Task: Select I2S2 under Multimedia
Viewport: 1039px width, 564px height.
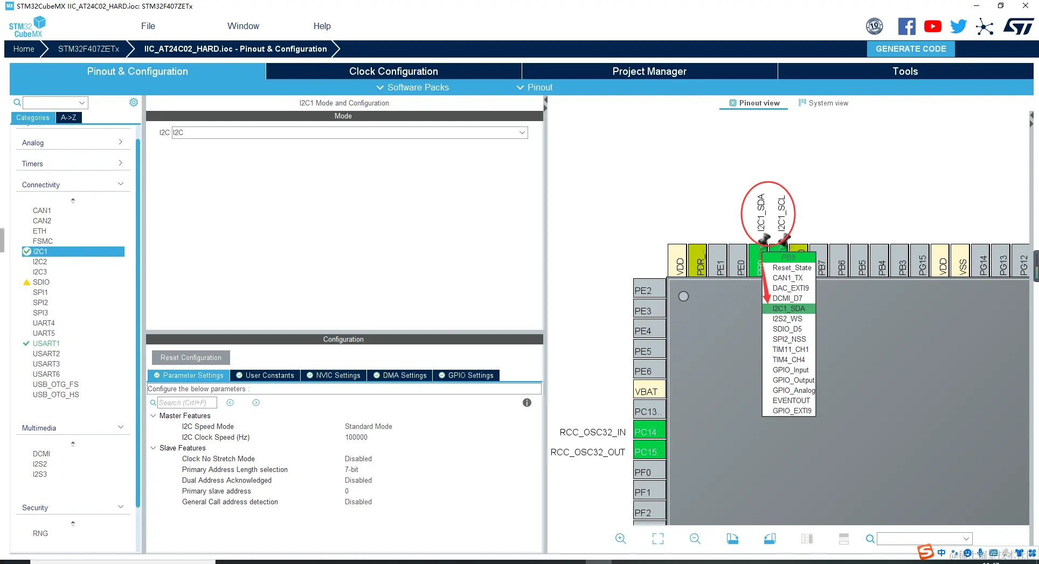Action: [40, 464]
